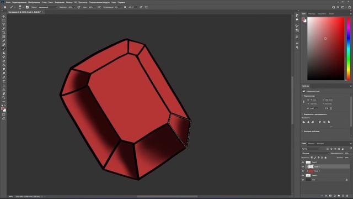Hide the dark background layer eye icon

coord(303,180)
